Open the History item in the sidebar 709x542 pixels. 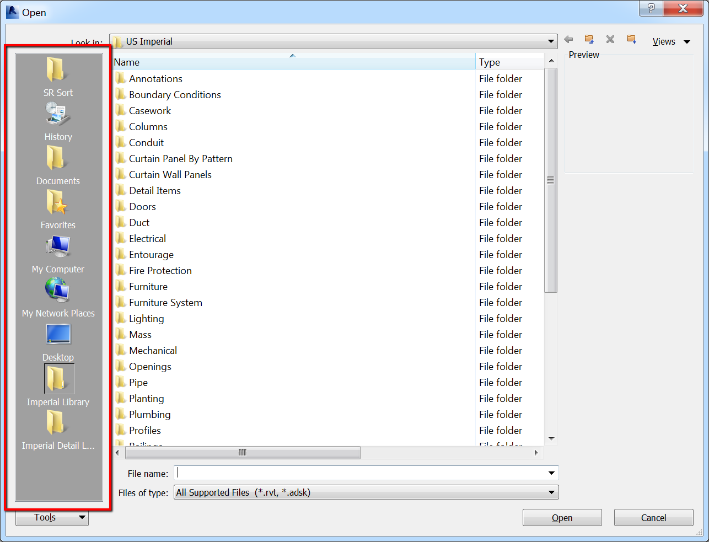(x=58, y=121)
